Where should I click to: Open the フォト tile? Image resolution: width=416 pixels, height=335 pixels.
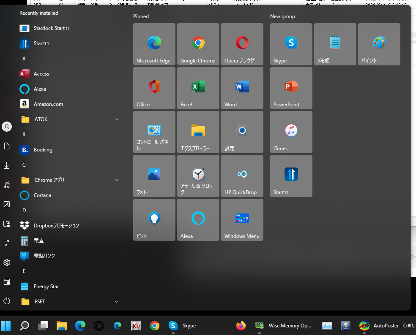(154, 176)
